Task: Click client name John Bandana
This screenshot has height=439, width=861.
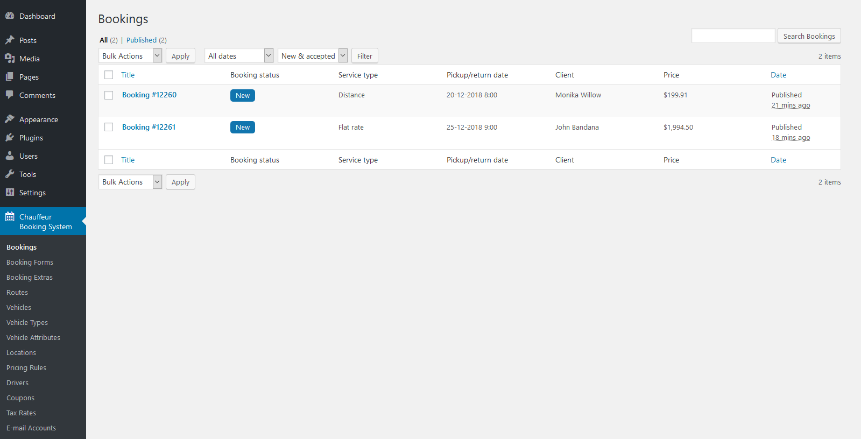Action: click(x=577, y=127)
